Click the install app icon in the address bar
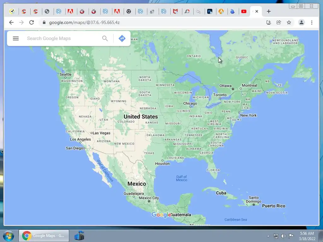The height and width of the screenshot is (242, 323). 268,22
